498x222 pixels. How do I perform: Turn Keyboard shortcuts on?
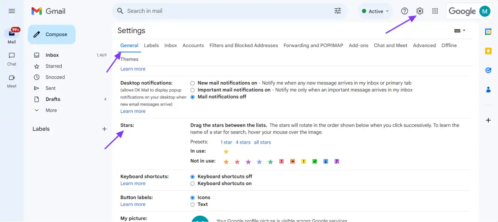[x=193, y=183]
